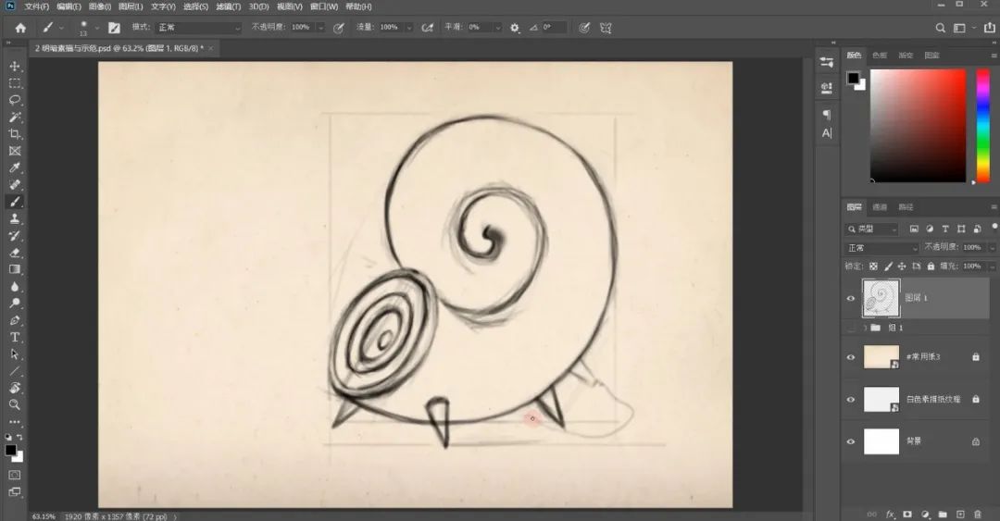Viewport: 1000px width, 521px height.
Task: Select the Lasso tool
Action: (15, 100)
